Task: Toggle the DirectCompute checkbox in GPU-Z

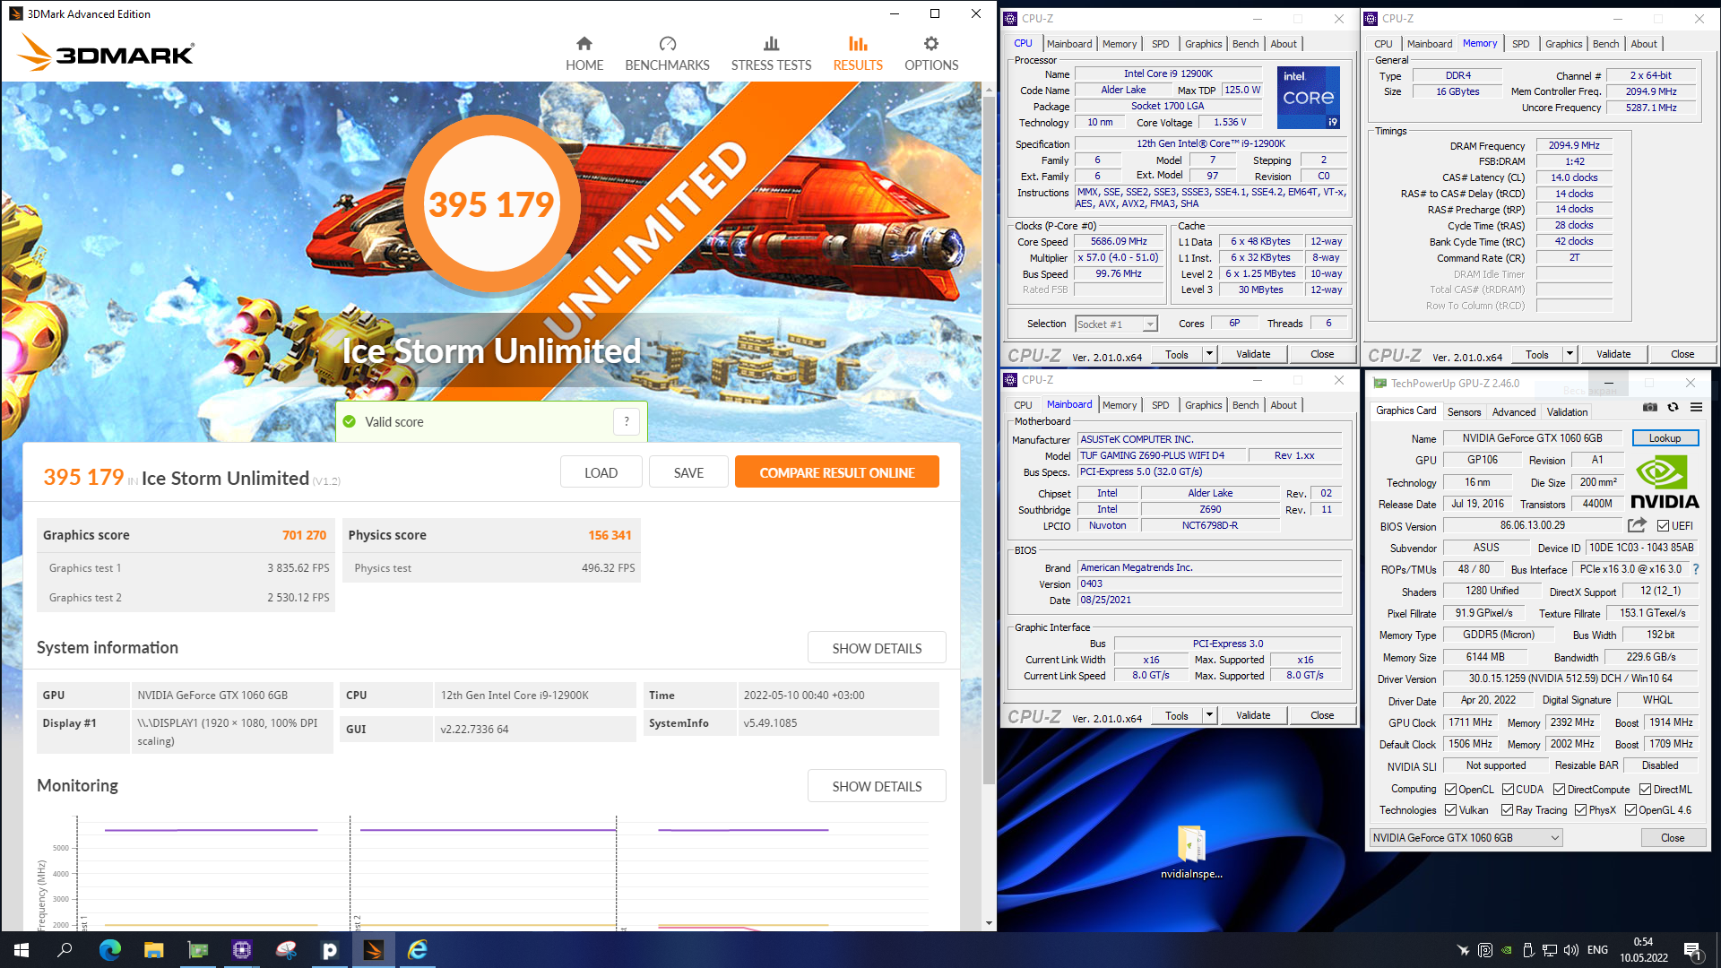Action: 1559,790
